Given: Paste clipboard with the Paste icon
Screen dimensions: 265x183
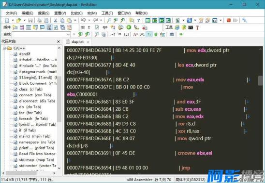Looking at the screenshot, I should (69, 20).
